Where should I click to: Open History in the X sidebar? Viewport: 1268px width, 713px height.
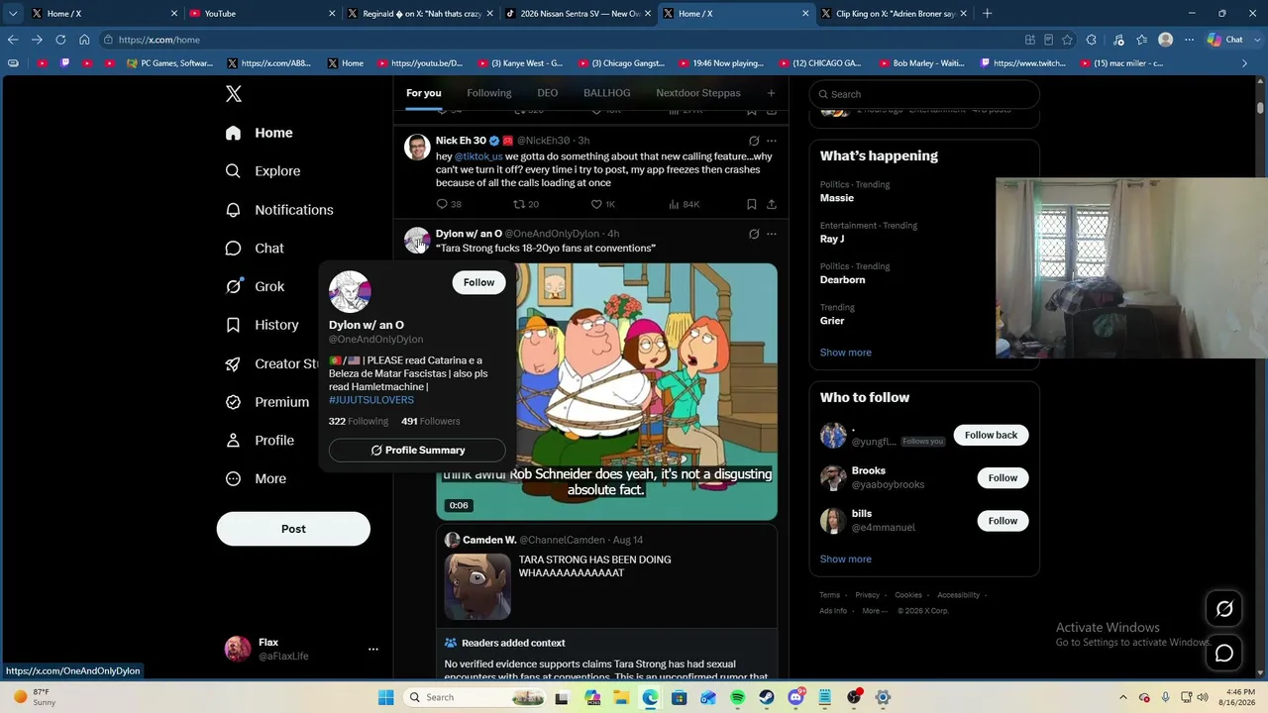[262, 325]
